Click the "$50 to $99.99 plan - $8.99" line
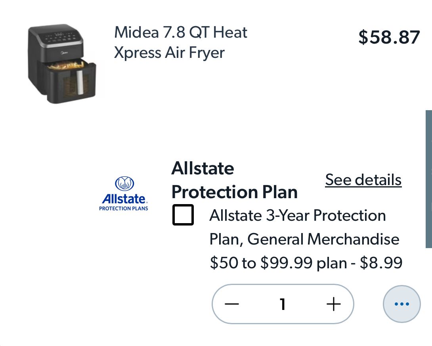Screen dimensions: 432x346 pyautogui.click(x=306, y=262)
